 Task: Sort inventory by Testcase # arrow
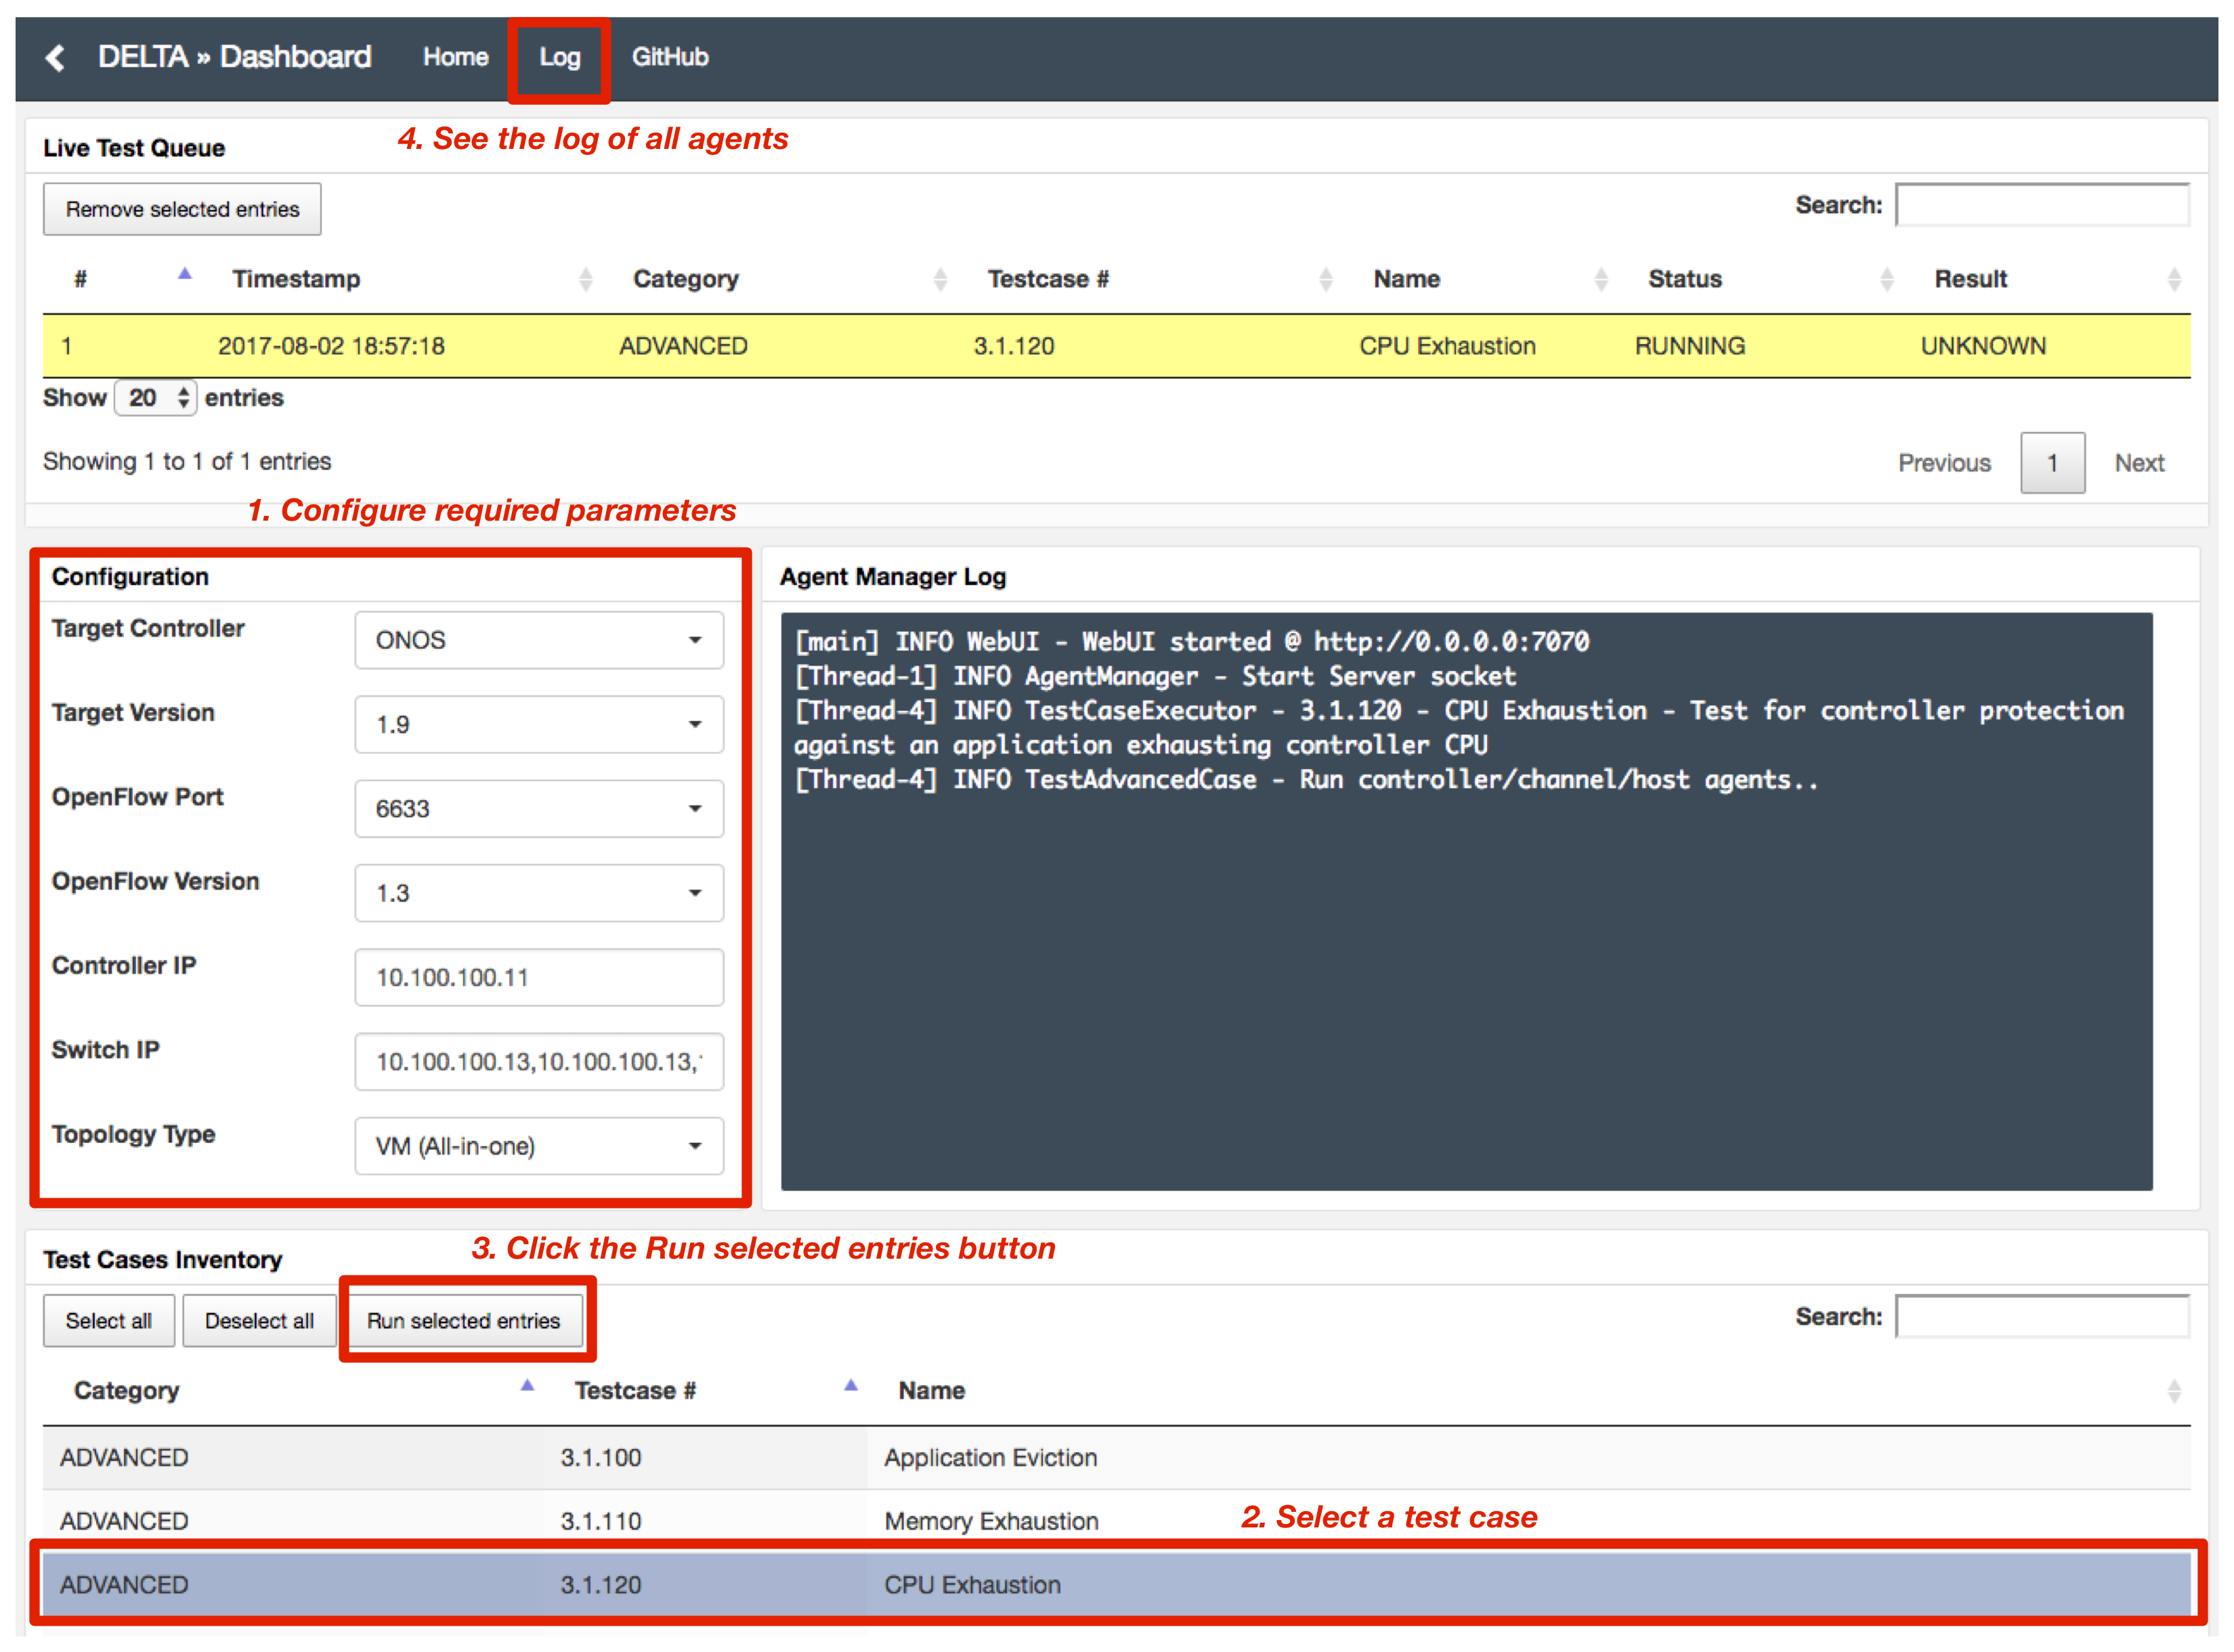pos(850,1386)
